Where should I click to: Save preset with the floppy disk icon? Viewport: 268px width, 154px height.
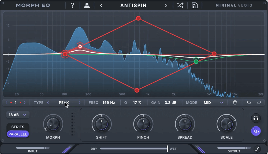point(195,5)
